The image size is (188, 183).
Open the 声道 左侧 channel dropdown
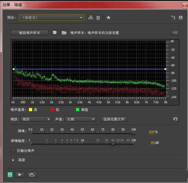[80, 119]
